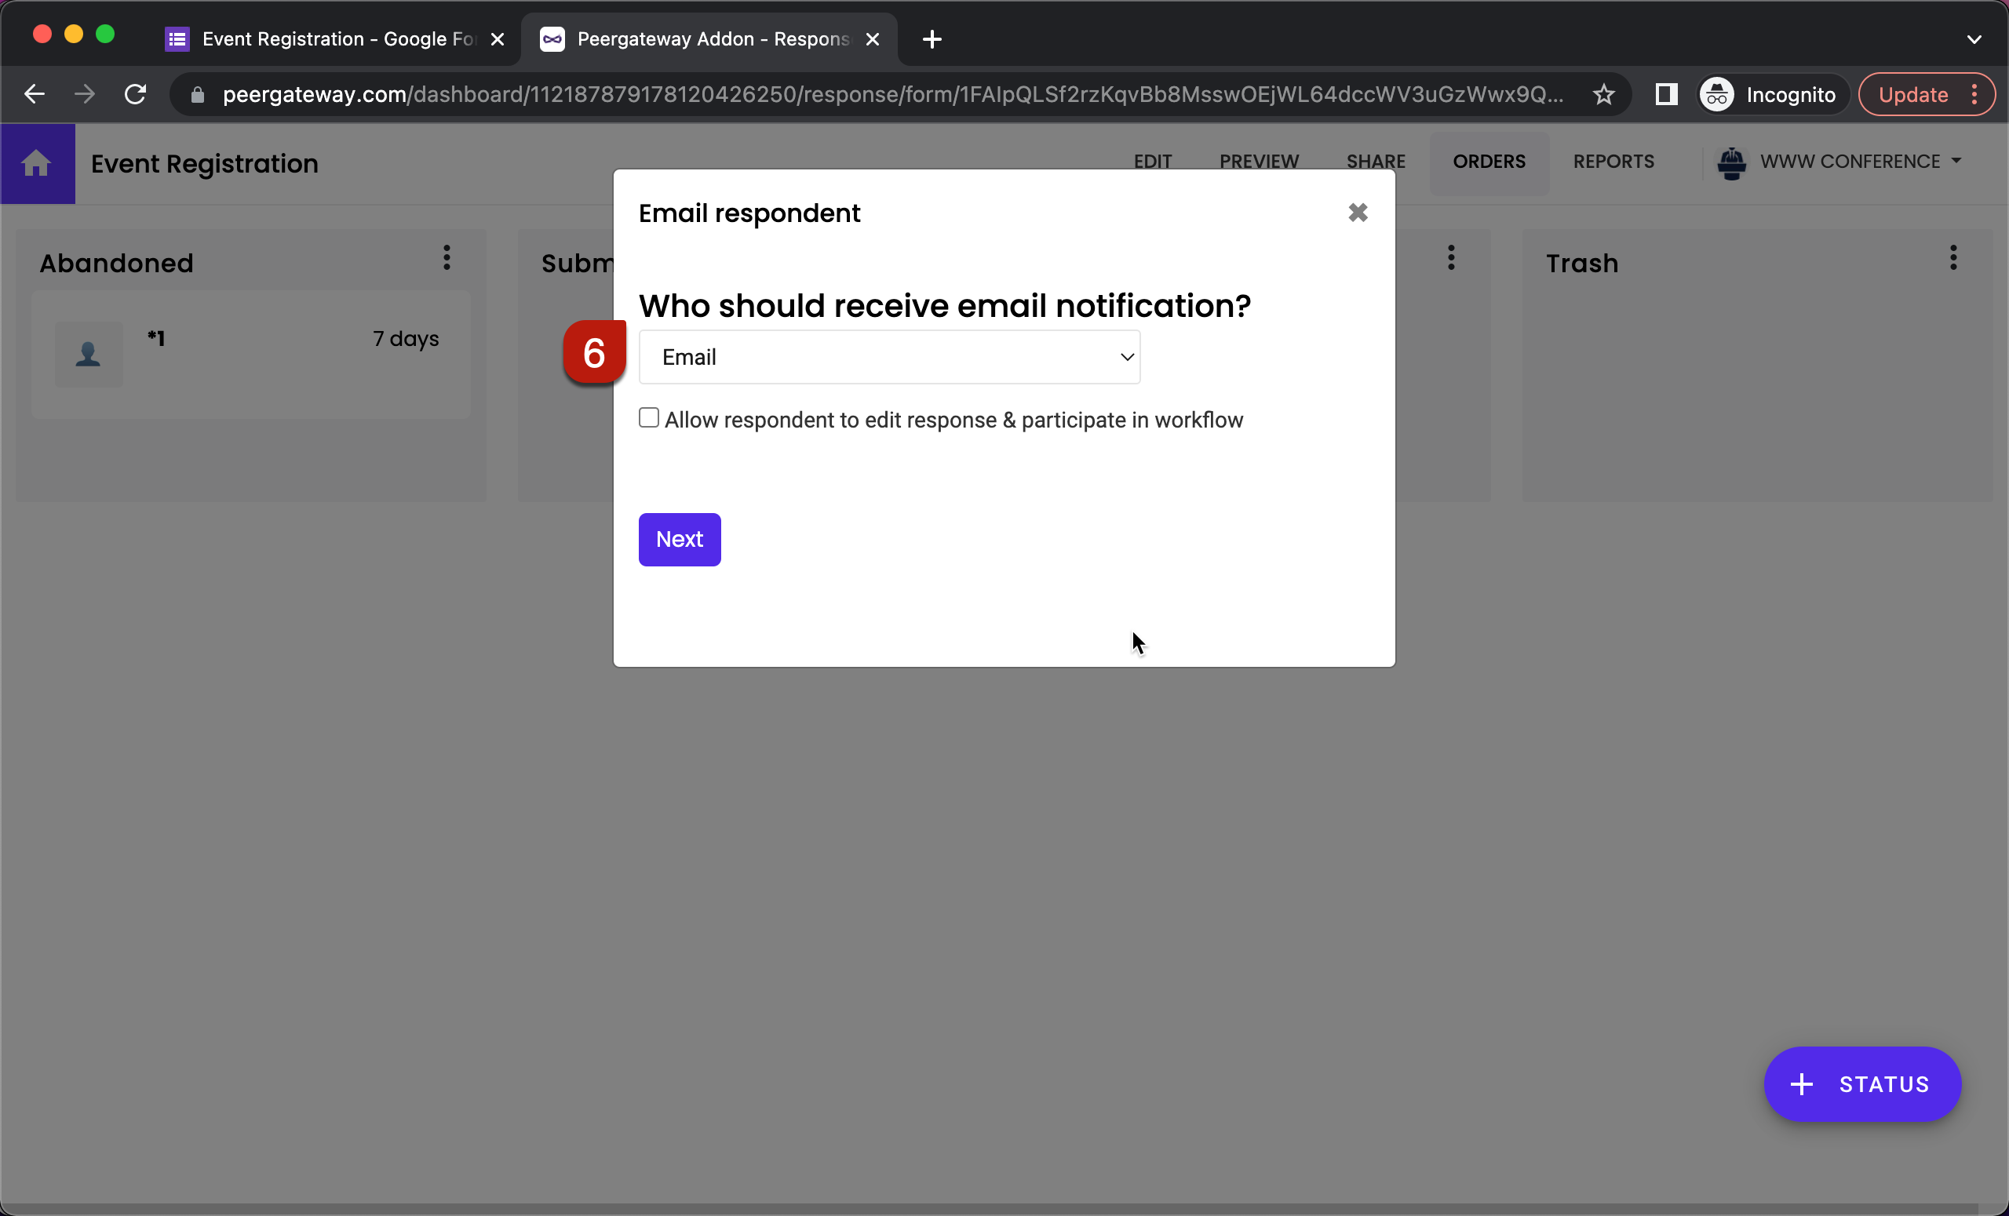Open the browser side panel icon
The height and width of the screenshot is (1216, 2009).
(x=1666, y=93)
